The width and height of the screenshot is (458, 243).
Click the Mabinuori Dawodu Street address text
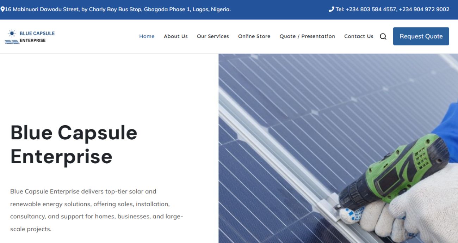[x=118, y=9]
